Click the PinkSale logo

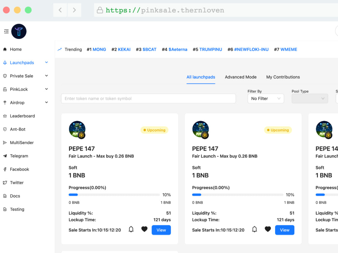tap(19, 31)
